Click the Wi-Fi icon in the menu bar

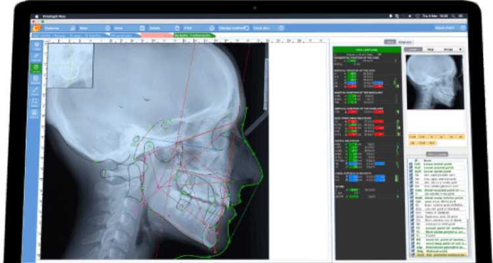[x=417, y=16]
